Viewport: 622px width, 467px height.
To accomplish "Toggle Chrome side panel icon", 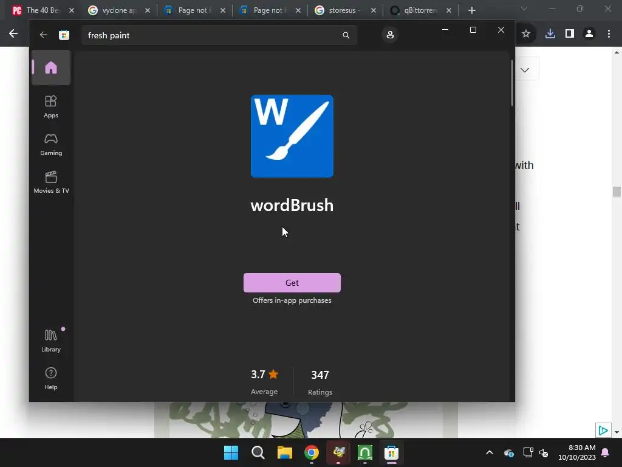I will 570,34.
